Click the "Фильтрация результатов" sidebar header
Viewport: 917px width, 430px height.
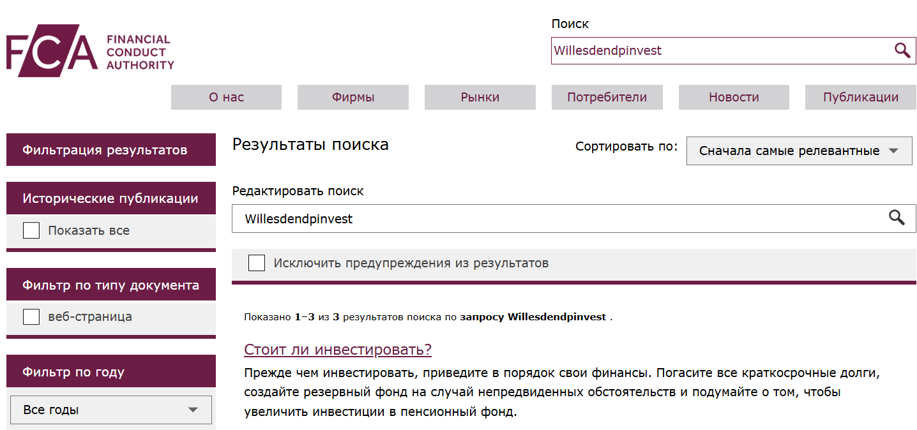point(110,149)
